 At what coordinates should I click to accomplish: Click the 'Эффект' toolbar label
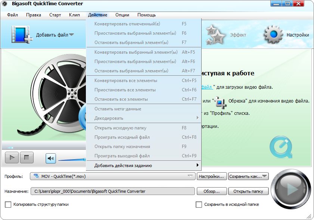238,35
